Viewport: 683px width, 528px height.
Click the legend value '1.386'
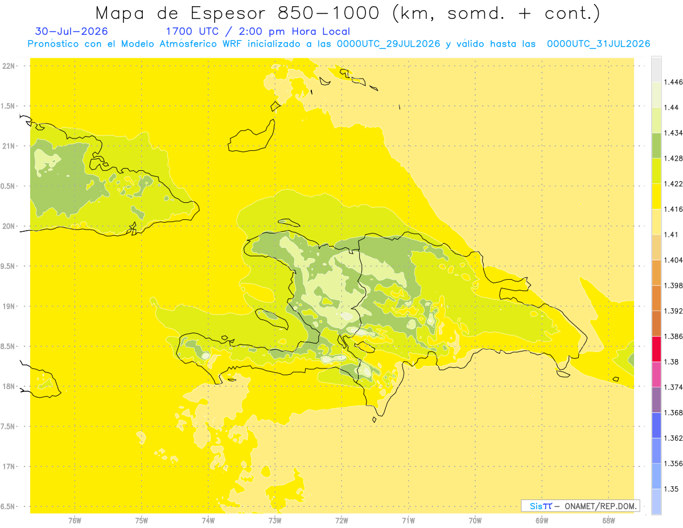coord(674,336)
